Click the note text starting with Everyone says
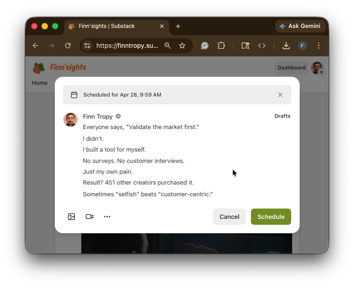354x287 pixels. tap(141, 127)
